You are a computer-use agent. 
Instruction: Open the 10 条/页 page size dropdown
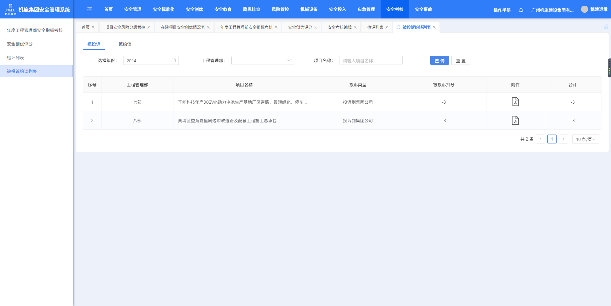(586, 139)
